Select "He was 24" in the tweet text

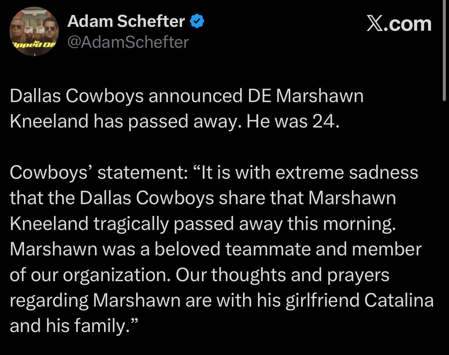tap(292, 121)
